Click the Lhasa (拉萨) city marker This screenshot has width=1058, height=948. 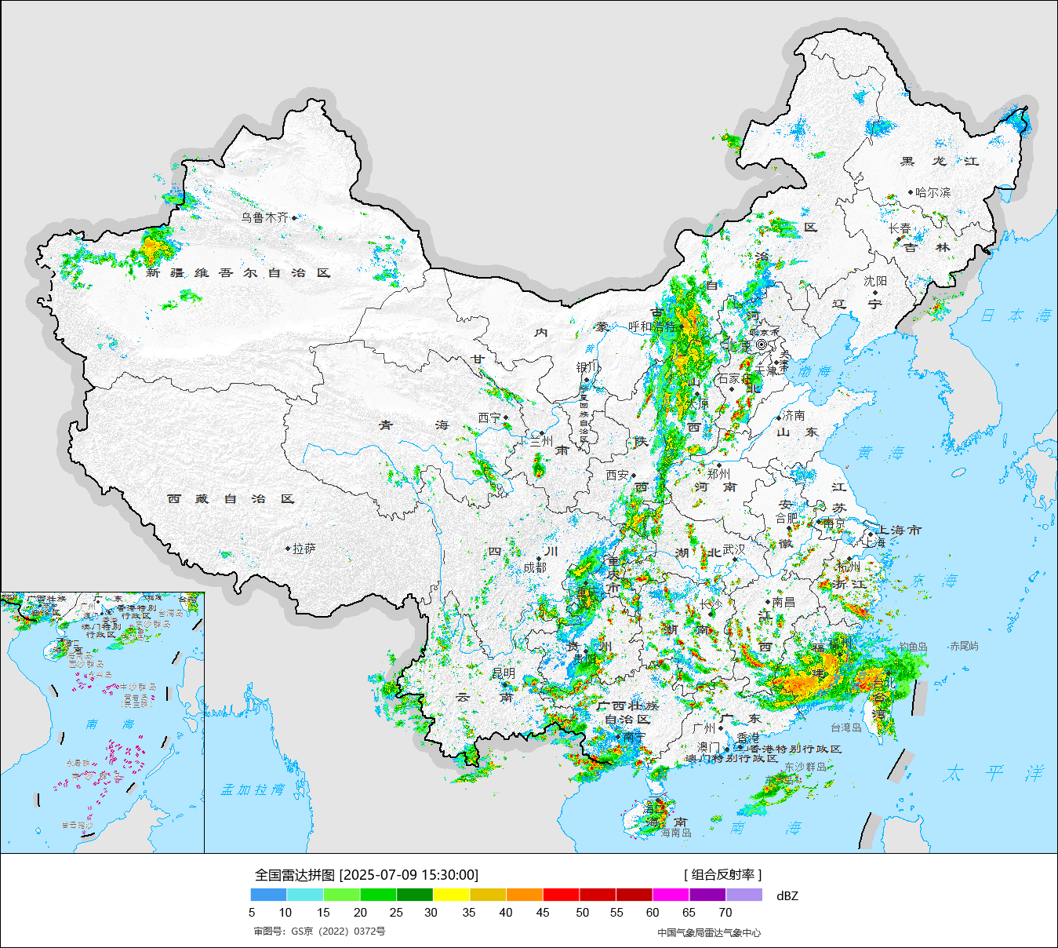pyautogui.click(x=288, y=549)
